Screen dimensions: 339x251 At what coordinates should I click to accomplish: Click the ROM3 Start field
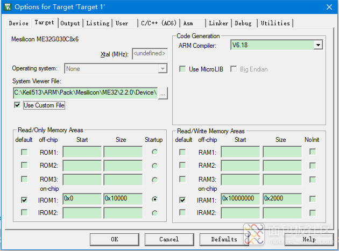pos(82,180)
